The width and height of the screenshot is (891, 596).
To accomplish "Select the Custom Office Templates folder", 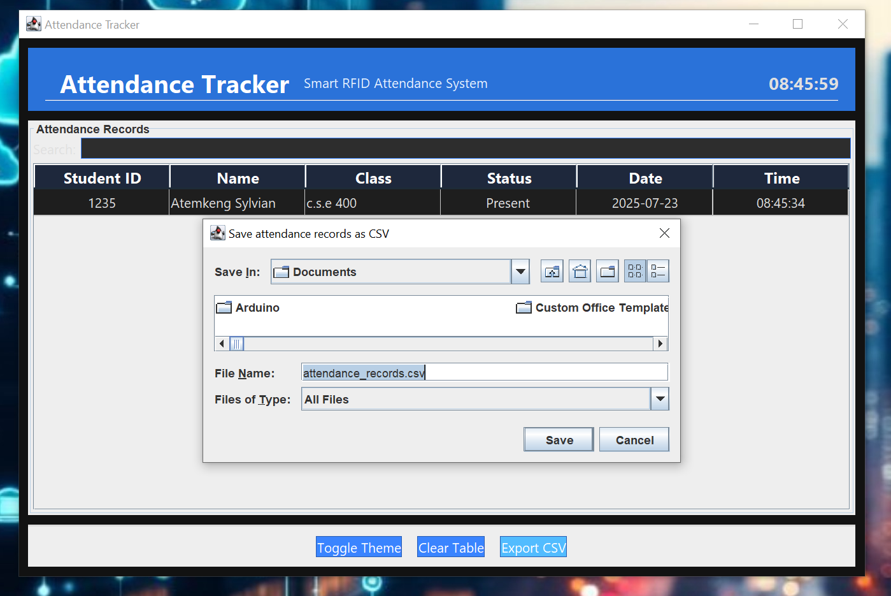I will point(592,308).
